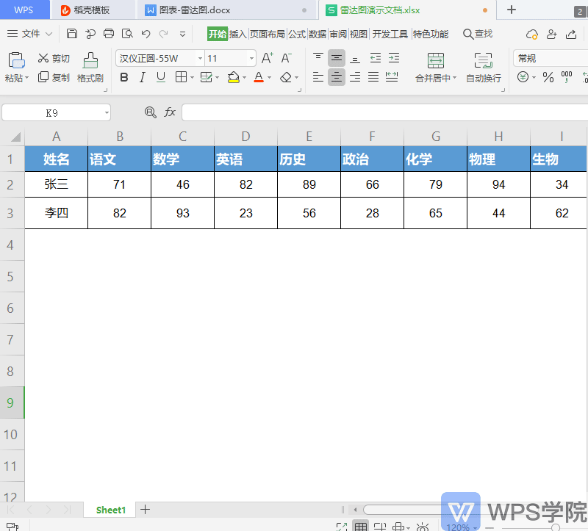588x531 pixels.
Task: Click the Print icon in quick access toolbar
Action: [109, 34]
